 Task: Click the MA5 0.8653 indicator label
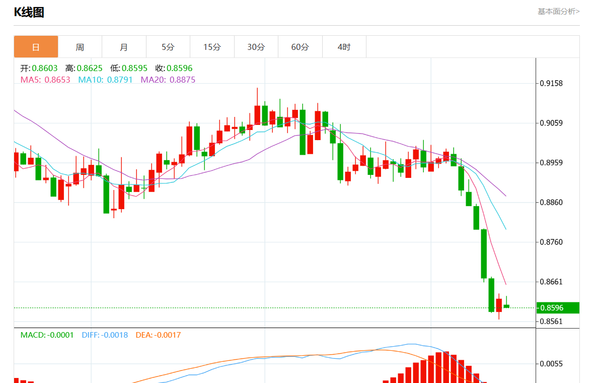[x=45, y=80]
